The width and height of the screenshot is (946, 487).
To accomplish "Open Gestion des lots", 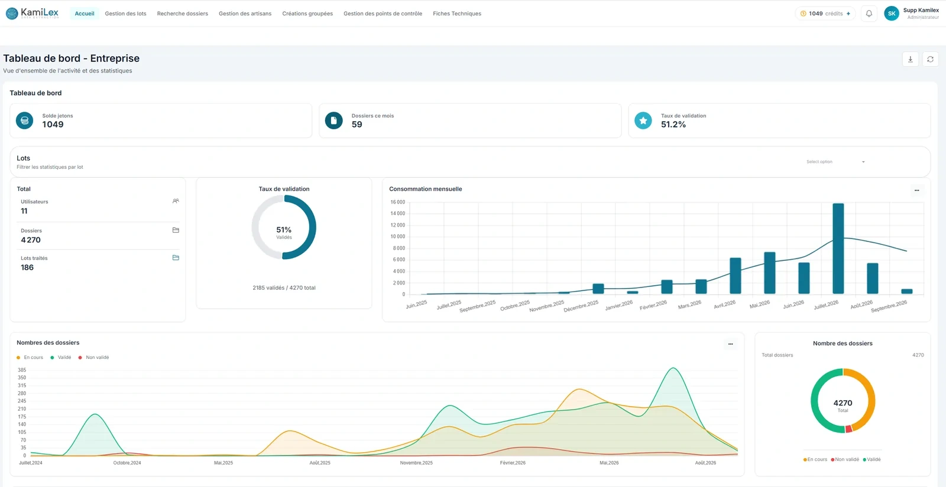I will click(125, 14).
